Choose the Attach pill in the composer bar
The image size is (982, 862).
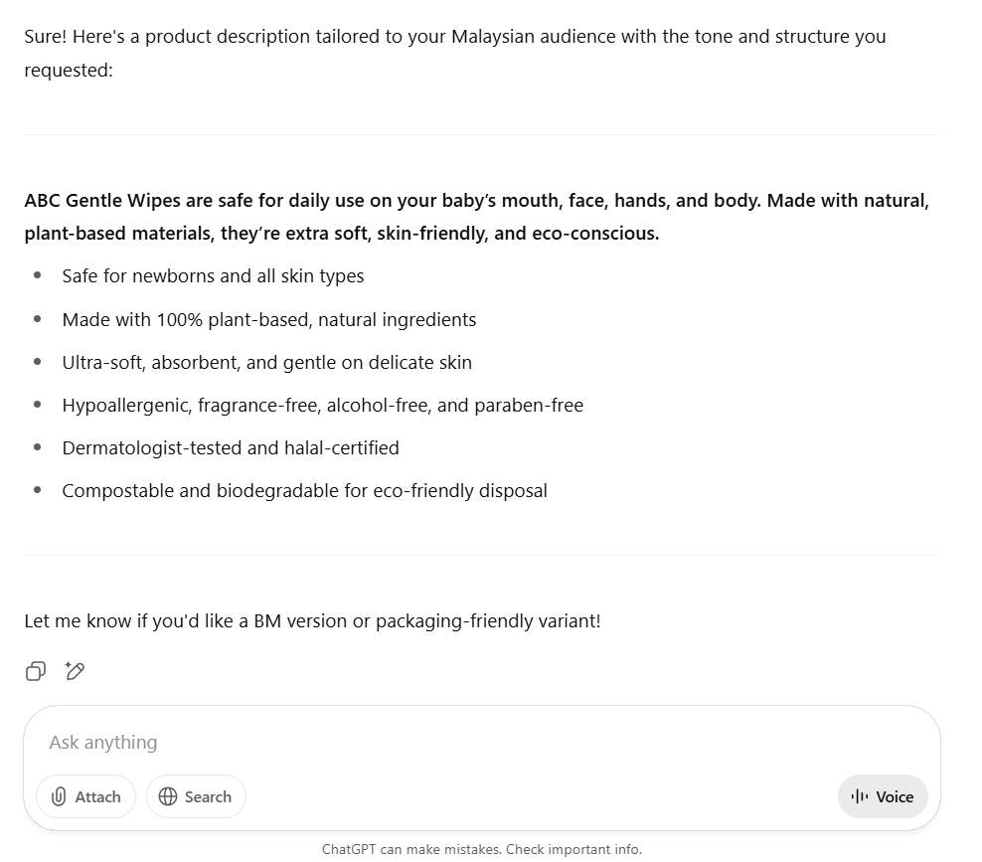point(85,796)
